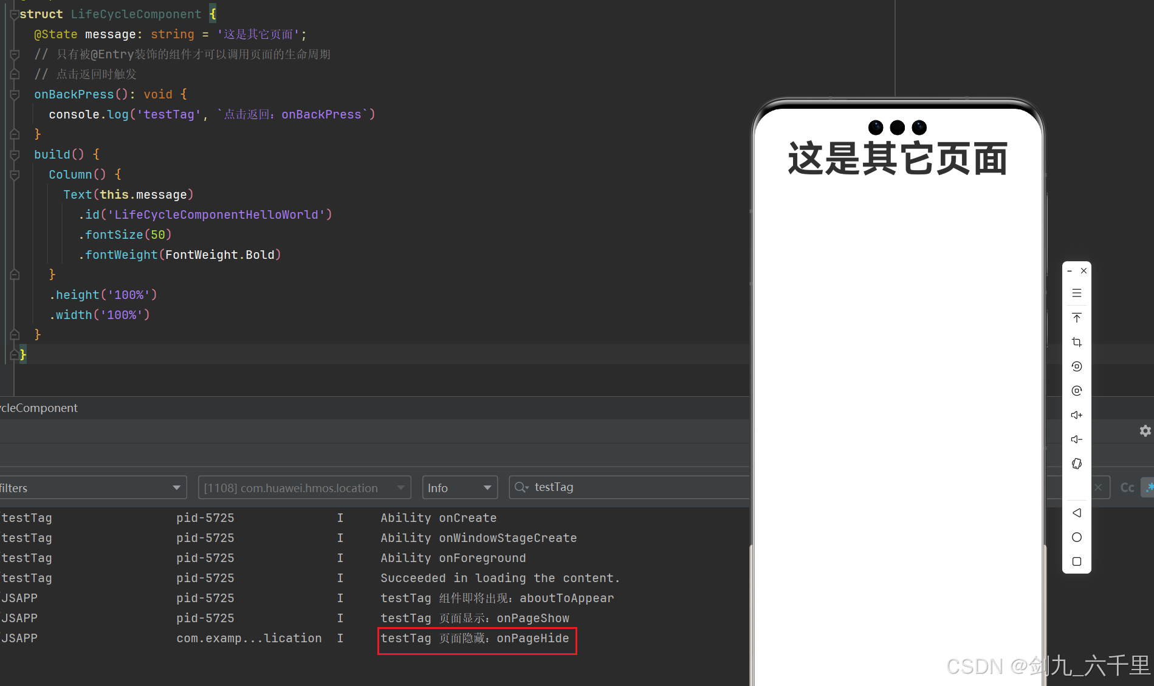Click fold end marker of onBackPress closing brace

click(15, 134)
